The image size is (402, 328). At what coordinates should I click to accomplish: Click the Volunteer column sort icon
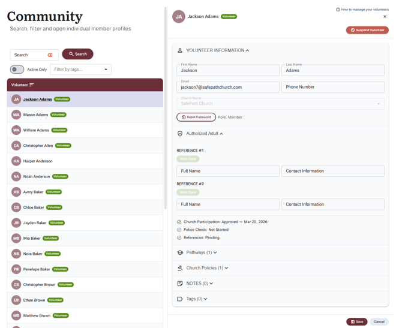pyautogui.click(x=32, y=85)
